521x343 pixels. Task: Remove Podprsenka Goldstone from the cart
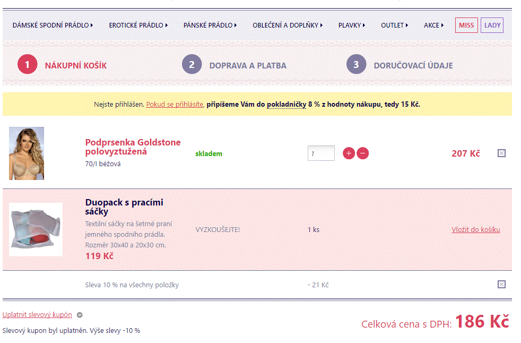[501, 153]
